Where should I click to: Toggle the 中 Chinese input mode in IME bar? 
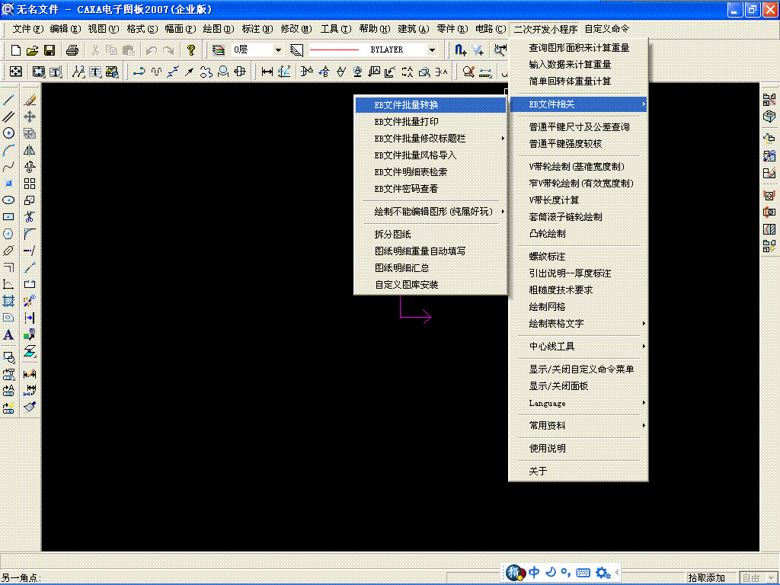(534, 573)
